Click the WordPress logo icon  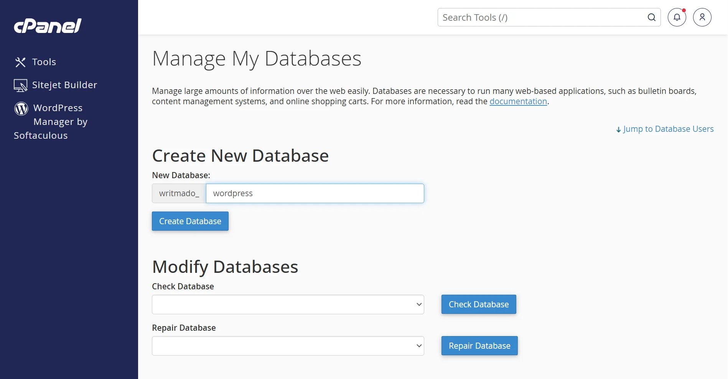(21, 108)
